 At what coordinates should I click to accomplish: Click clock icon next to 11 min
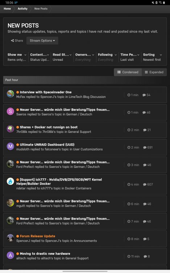click(129, 256)
